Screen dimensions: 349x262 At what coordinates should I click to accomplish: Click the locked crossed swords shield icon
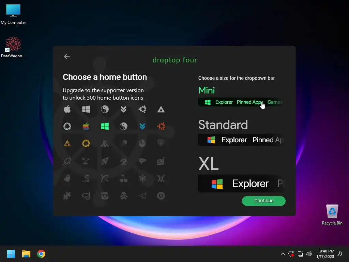click(161, 178)
